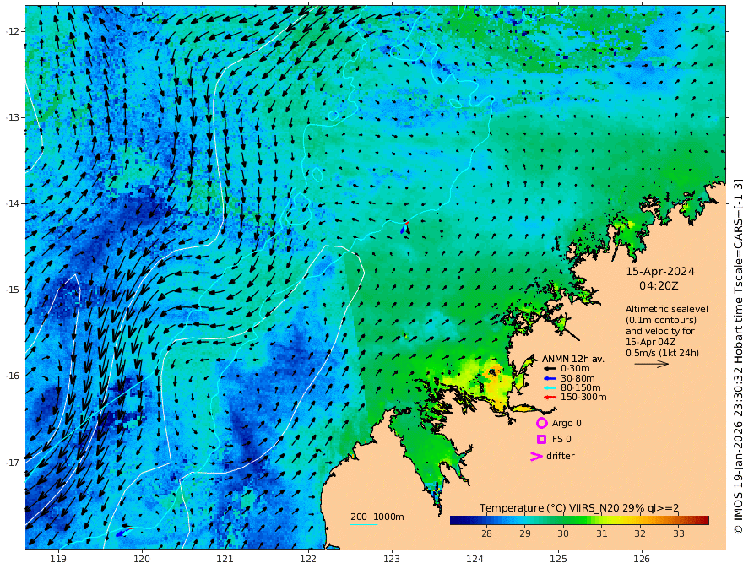The width and height of the screenshot is (743, 574).
Task: Click the 'FS 0' legend text
Action: tap(561, 440)
